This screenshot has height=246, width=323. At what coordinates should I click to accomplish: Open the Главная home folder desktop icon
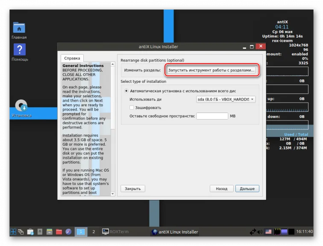click(19, 30)
